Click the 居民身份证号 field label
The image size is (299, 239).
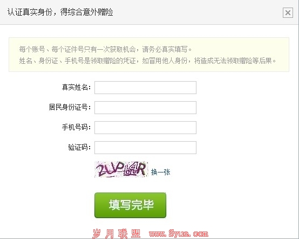(x=70, y=107)
